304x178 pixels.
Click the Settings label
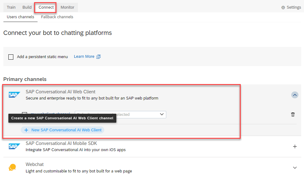(x=294, y=7)
